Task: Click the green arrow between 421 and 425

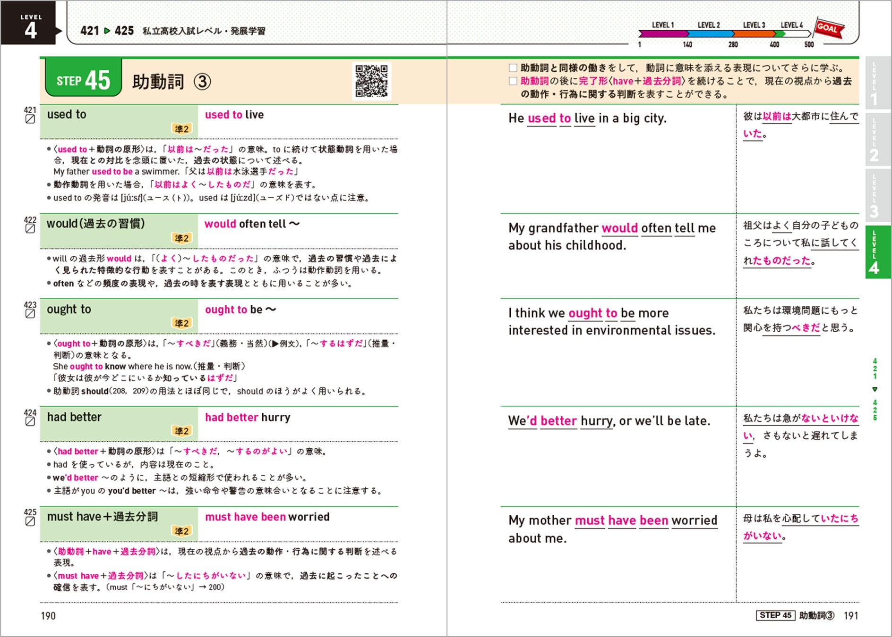Action: click(x=107, y=31)
